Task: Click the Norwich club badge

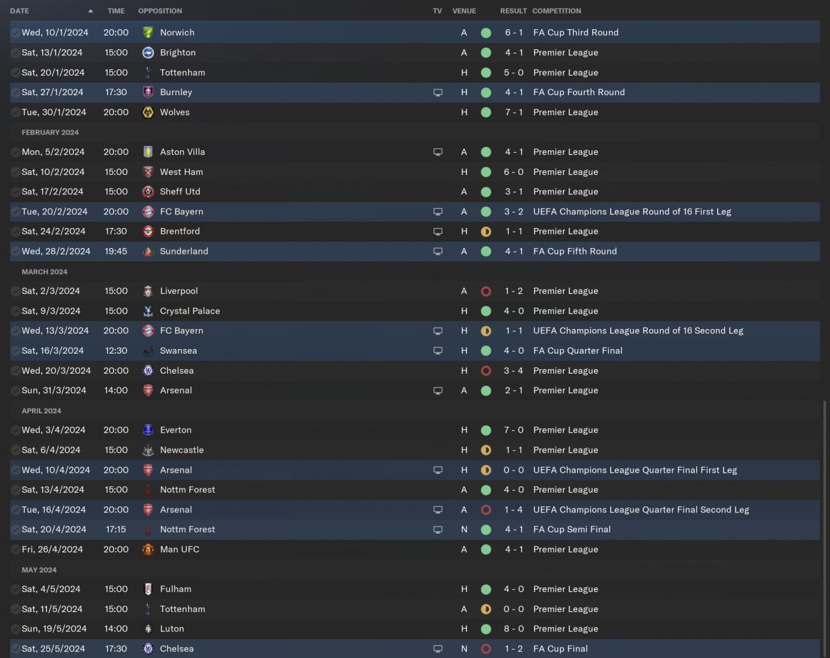Action: pos(148,32)
